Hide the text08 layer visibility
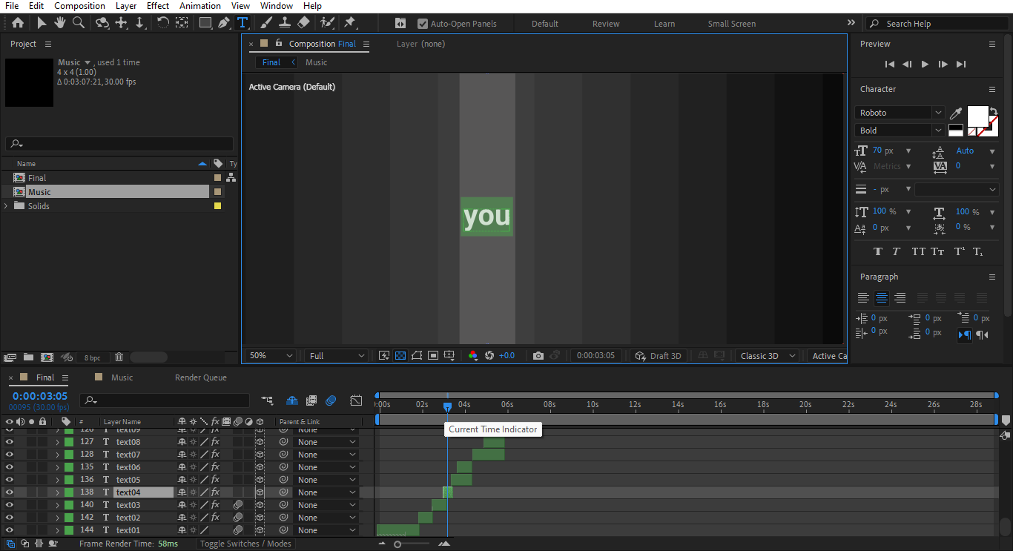Viewport: 1013px width, 551px height. [10, 442]
